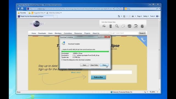Open the Projects nav link
176x99 pixels.
(x=87, y=33)
